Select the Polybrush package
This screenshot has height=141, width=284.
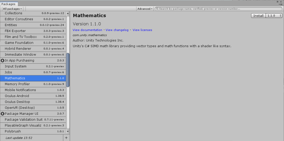(33, 131)
